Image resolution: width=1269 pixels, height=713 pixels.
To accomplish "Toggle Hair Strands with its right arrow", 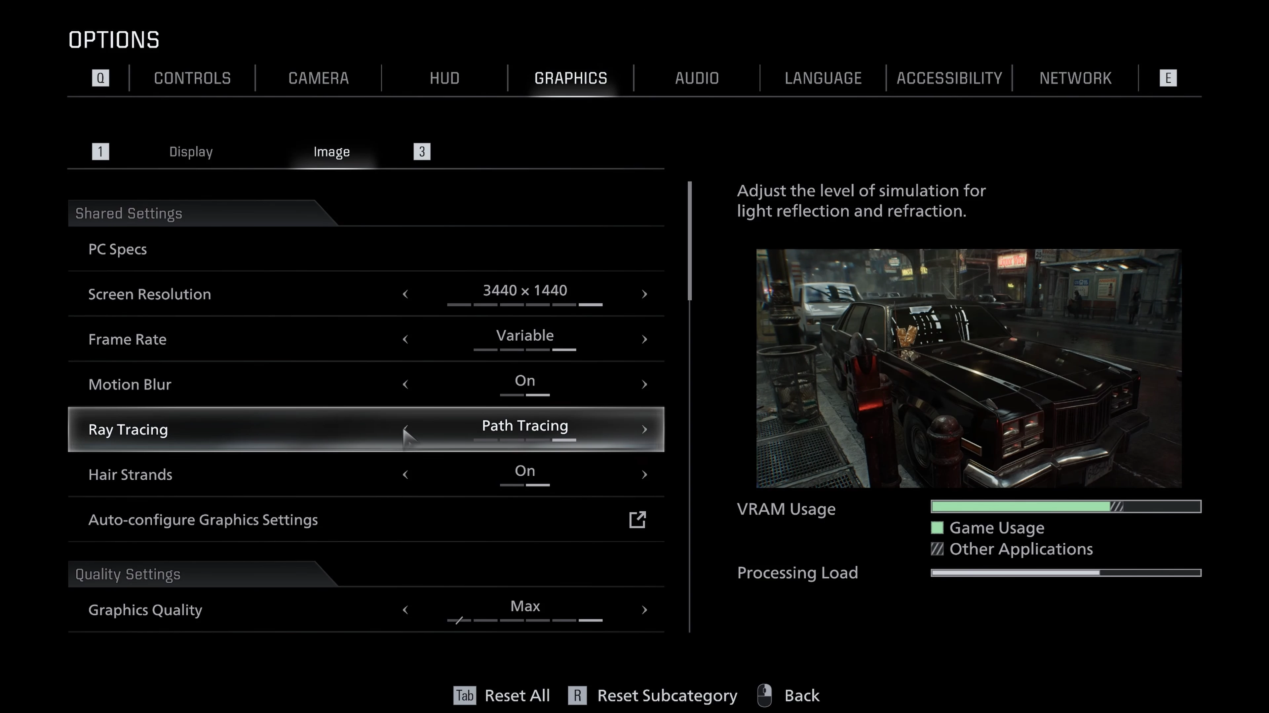I will pyautogui.click(x=644, y=474).
